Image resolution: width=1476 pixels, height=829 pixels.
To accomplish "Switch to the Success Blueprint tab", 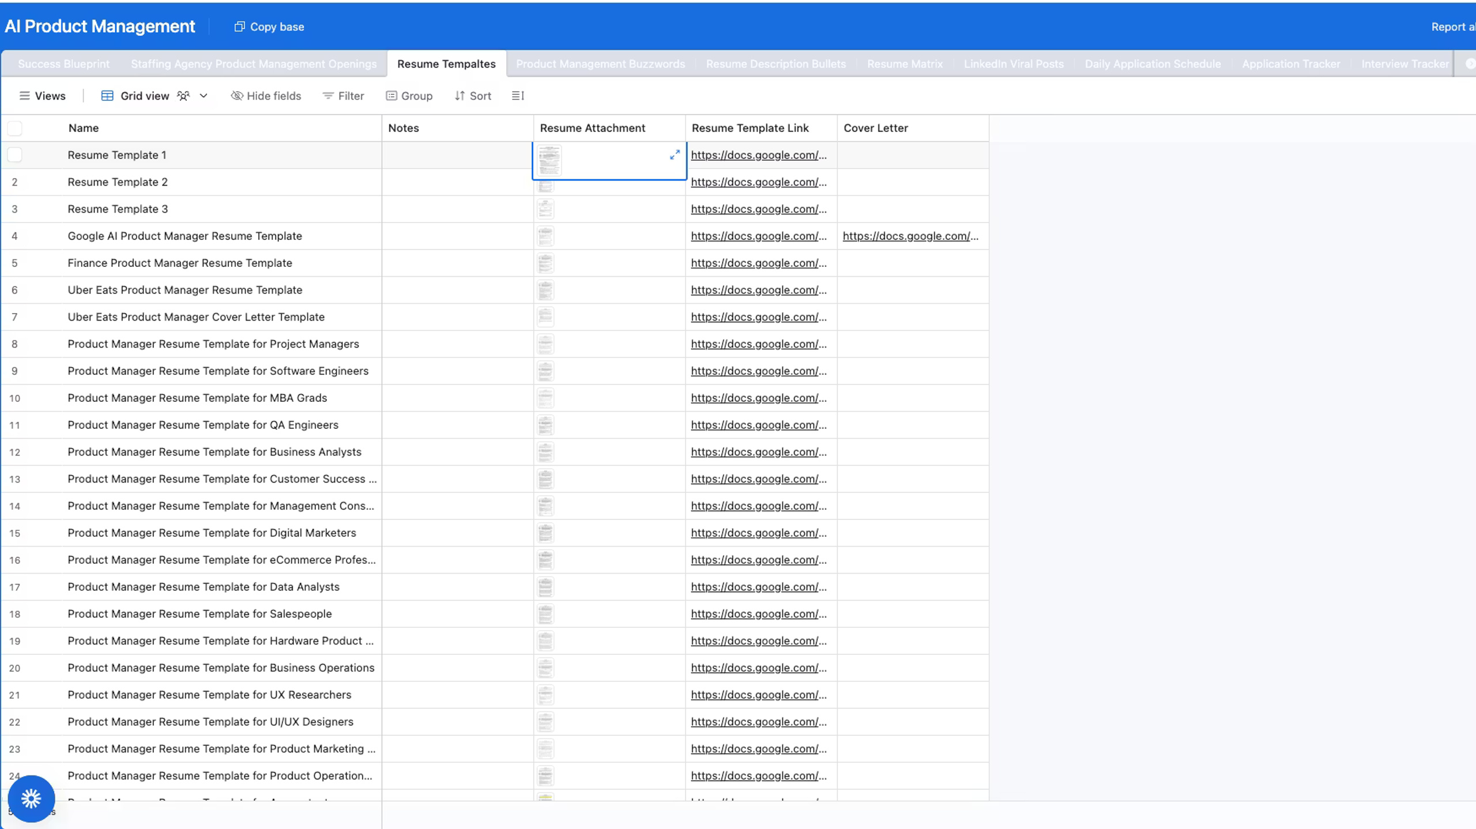I will 63,64.
